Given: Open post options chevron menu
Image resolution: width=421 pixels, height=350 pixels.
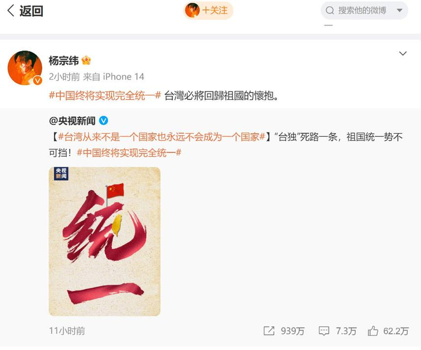Looking at the screenshot, I should point(403,53).
